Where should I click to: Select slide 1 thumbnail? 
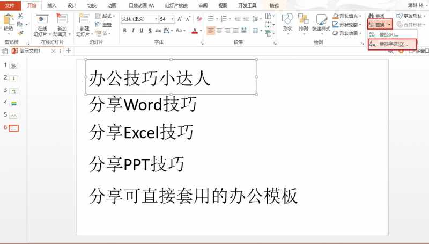point(14,66)
